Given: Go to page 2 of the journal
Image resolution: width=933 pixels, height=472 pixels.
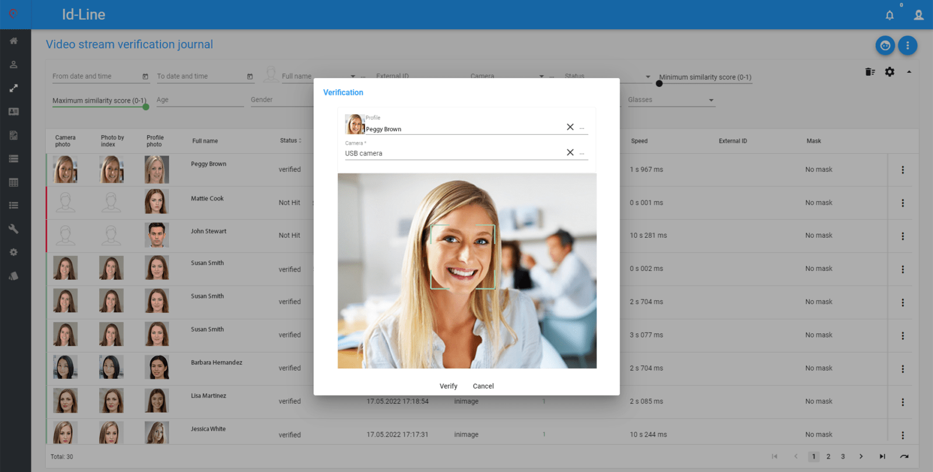Looking at the screenshot, I should click(x=828, y=457).
